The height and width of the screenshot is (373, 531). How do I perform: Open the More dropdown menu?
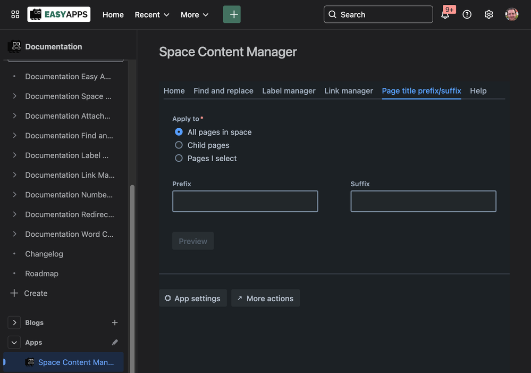pos(195,14)
